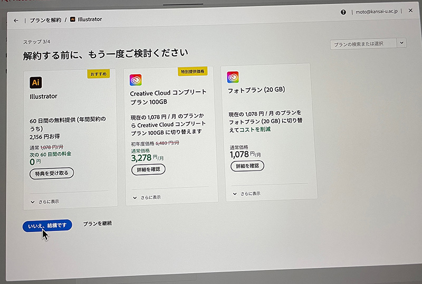
Task: Click the フォトプラン card Creative Cloud logo
Action: [x=233, y=77]
